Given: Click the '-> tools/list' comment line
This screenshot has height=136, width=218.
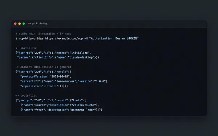Looking at the screenshot, I should pos(26,95).
